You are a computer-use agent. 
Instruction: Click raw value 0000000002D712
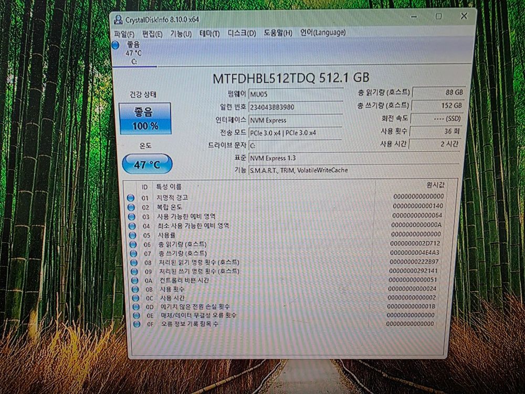click(x=415, y=244)
